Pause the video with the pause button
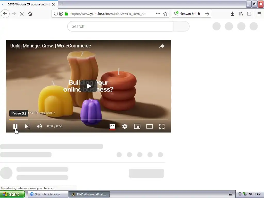Image resolution: width=264 pixels, height=198 pixels. (x=15, y=126)
